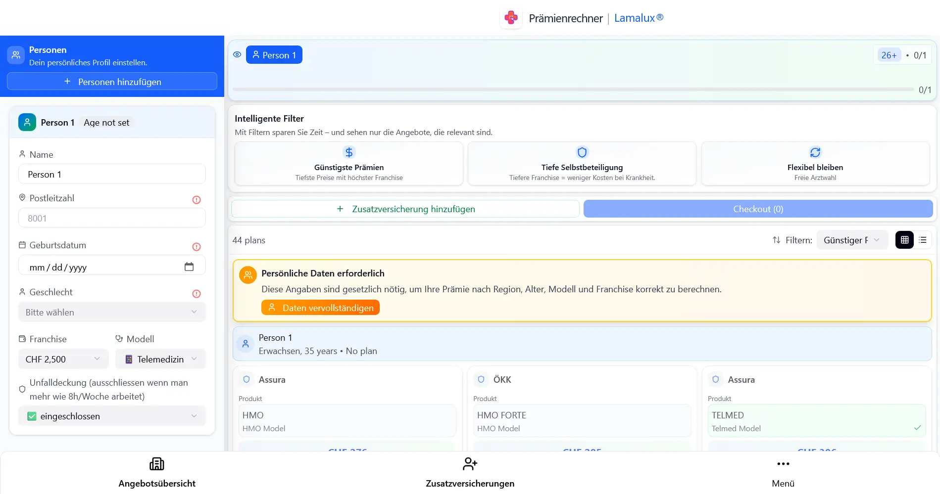The height and width of the screenshot is (494, 940).
Task: Switch results to grid view
Action: (x=904, y=240)
